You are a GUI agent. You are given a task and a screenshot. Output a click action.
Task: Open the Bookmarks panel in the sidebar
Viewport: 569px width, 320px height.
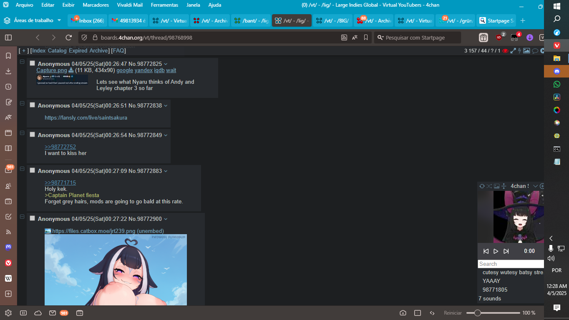tap(8, 56)
